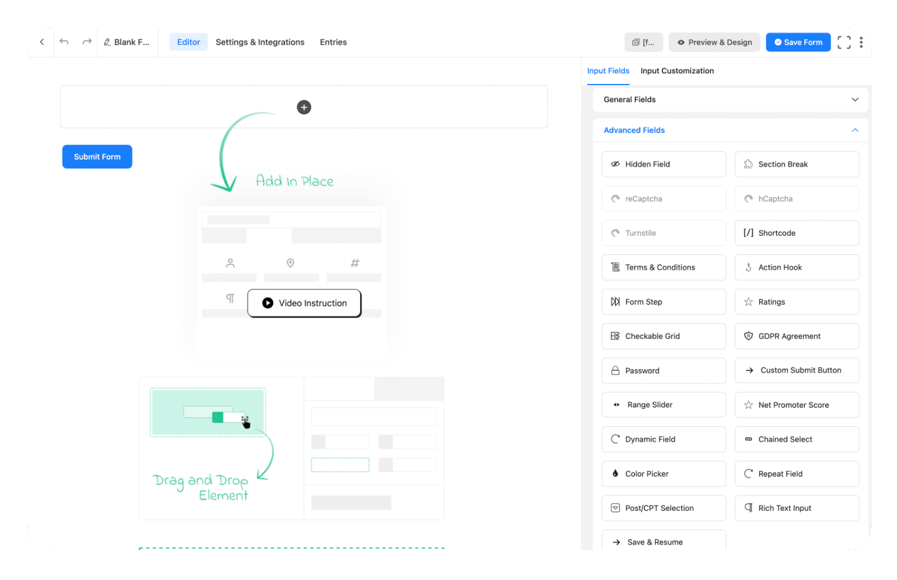Open the shortcode copy button in the toolbar
897x580 pixels.
click(x=644, y=42)
